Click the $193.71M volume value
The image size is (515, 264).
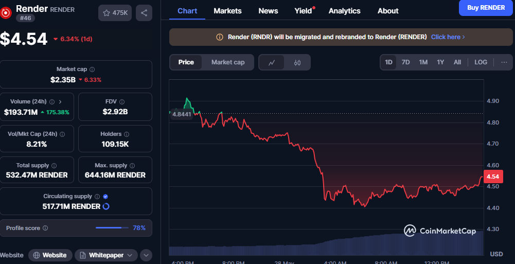pyautogui.click(x=21, y=112)
